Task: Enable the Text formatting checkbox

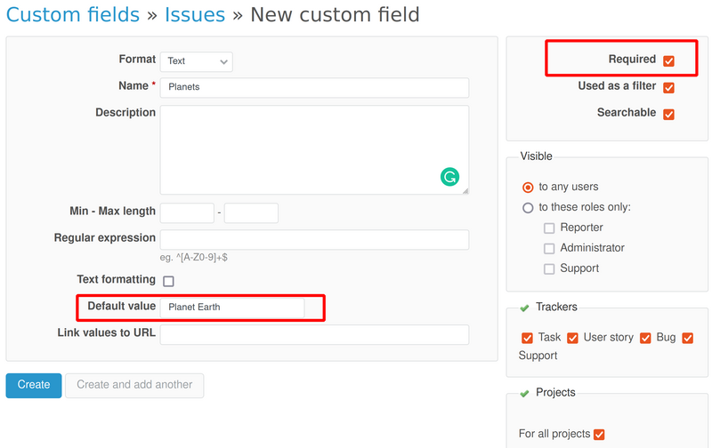Action: [168, 281]
